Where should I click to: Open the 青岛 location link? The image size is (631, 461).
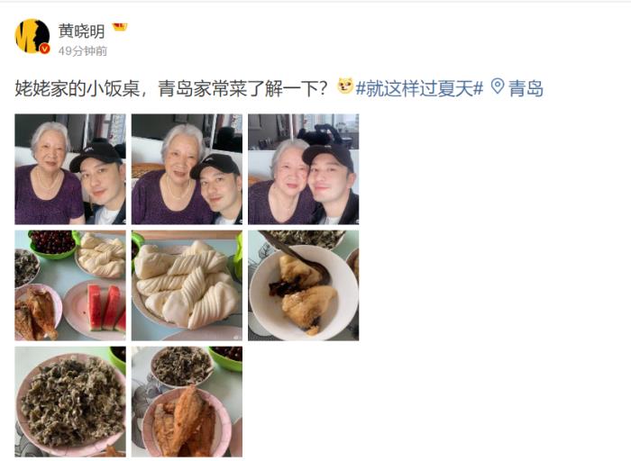[526, 88]
